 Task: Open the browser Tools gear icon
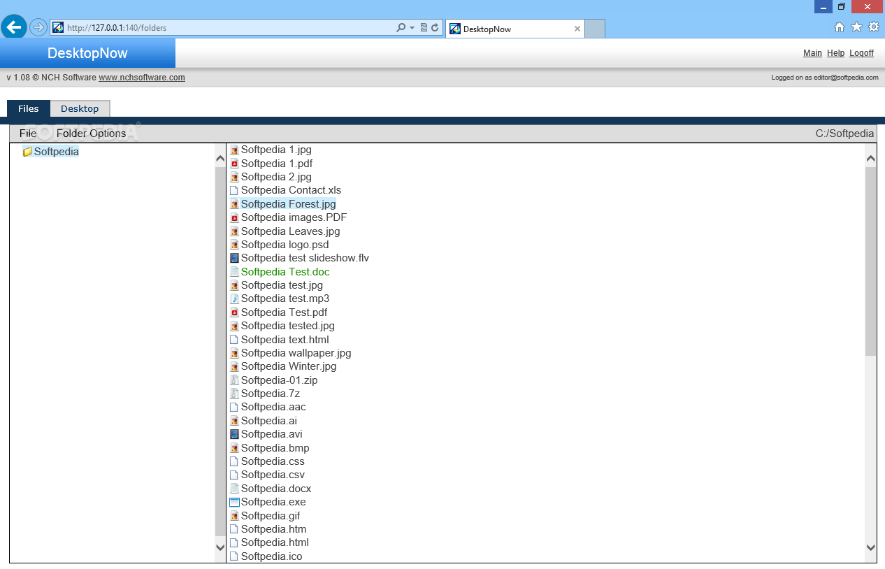coord(874,27)
